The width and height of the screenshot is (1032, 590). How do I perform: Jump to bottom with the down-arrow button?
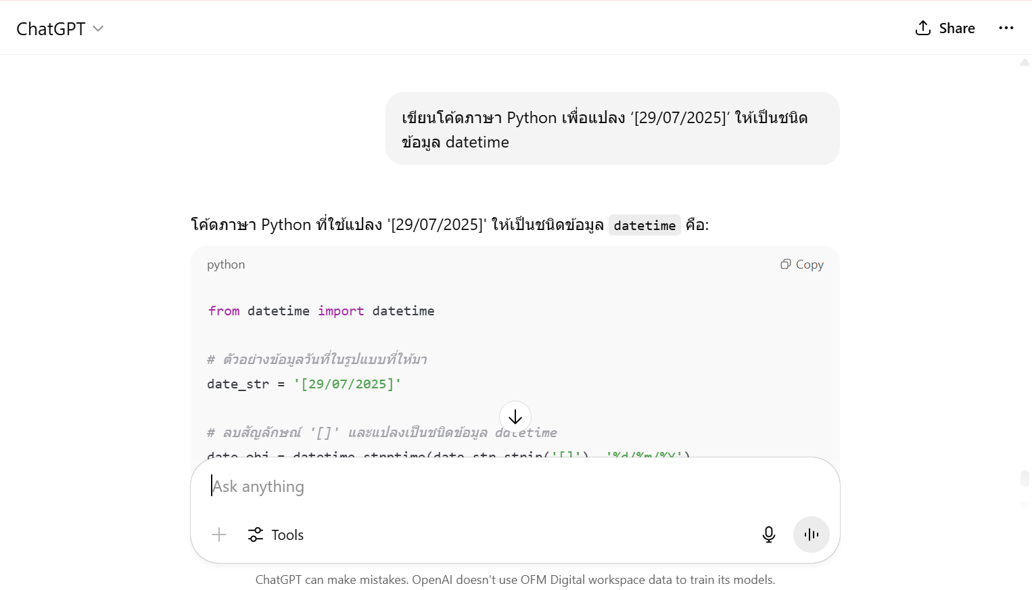515,417
